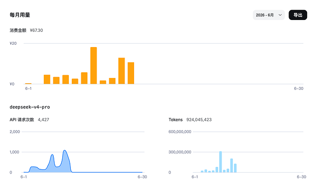
Task: Click the 300,000,000 axis label
Action: click(x=180, y=152)
